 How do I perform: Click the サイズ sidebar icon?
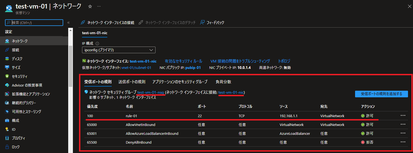[7, 68]
